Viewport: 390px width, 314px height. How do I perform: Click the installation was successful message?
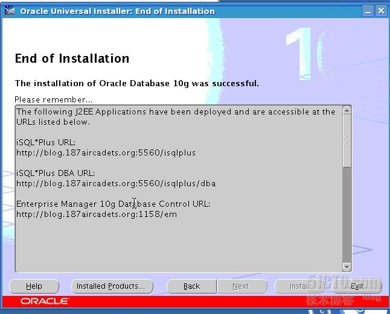pyautogui.click(x=137, y=83)
